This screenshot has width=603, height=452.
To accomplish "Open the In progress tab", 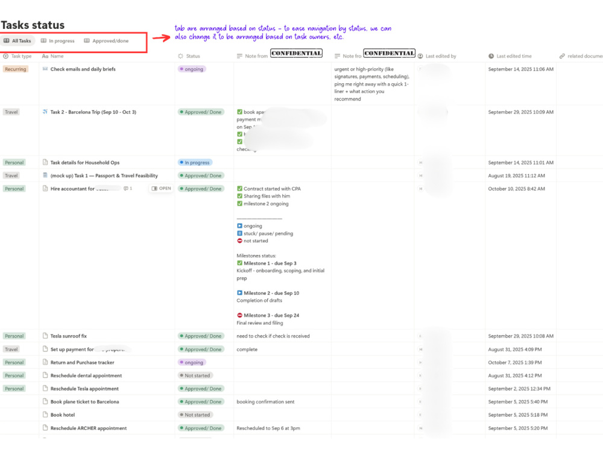I will (58, 41).
